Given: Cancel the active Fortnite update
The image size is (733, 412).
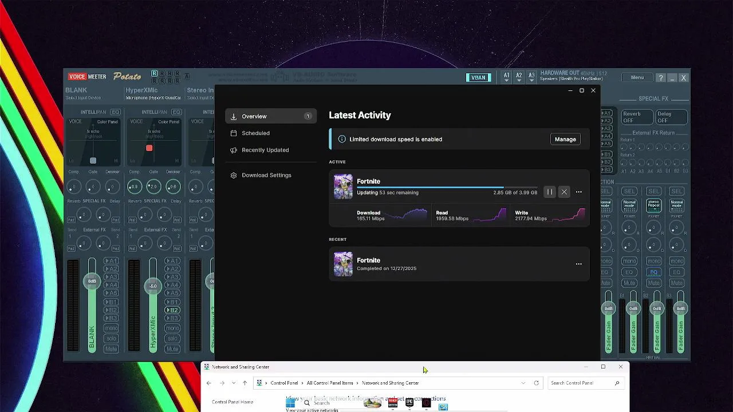Looking at the screenshot, I should [x=564, y=192].
